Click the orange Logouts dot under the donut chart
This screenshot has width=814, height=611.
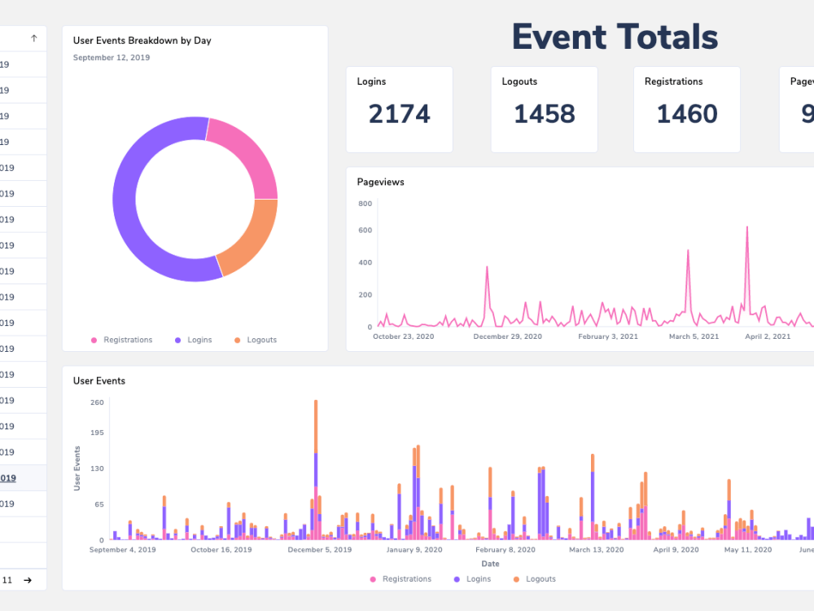[x=239, y=340]
